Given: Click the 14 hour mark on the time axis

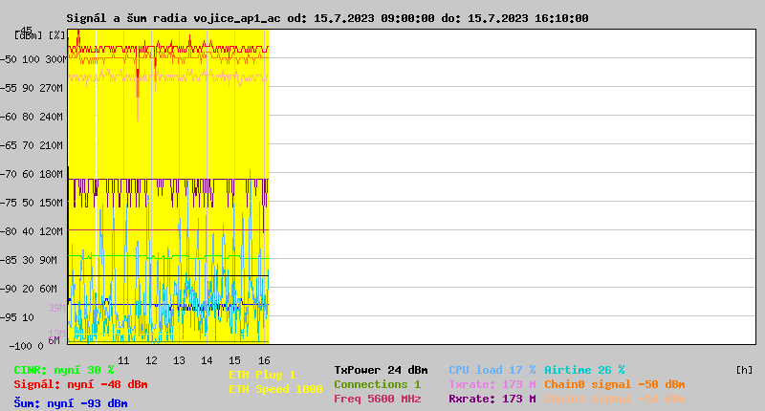Looking at the screenshot, I should 207,360.
